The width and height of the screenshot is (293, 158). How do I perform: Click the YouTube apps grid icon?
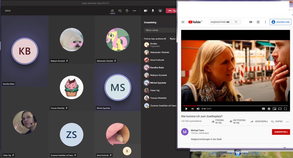[258, 22]
